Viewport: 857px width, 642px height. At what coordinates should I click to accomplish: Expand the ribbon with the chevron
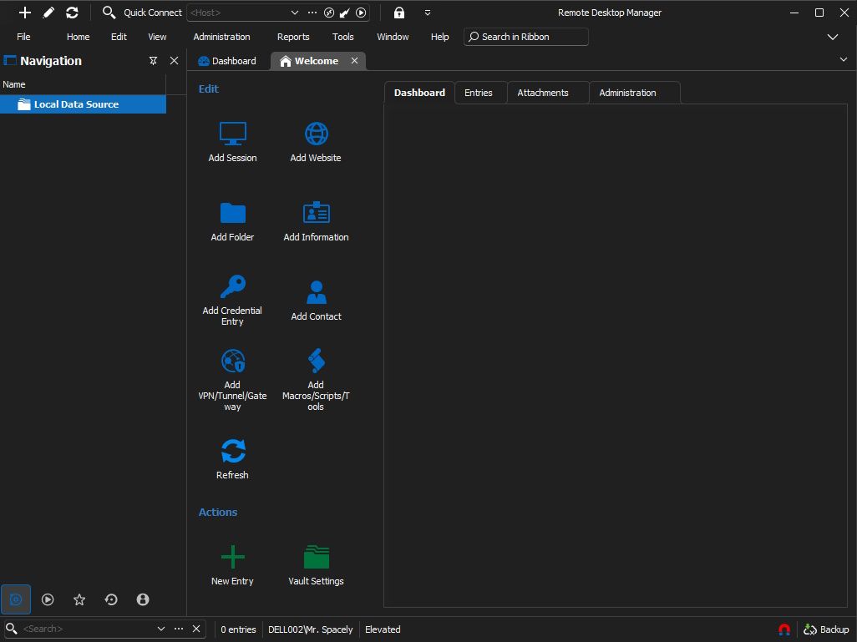coord(833,38)
